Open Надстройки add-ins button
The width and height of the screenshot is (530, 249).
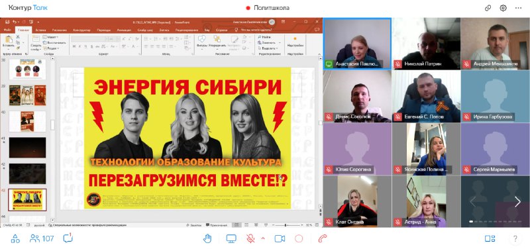point(295,42)
